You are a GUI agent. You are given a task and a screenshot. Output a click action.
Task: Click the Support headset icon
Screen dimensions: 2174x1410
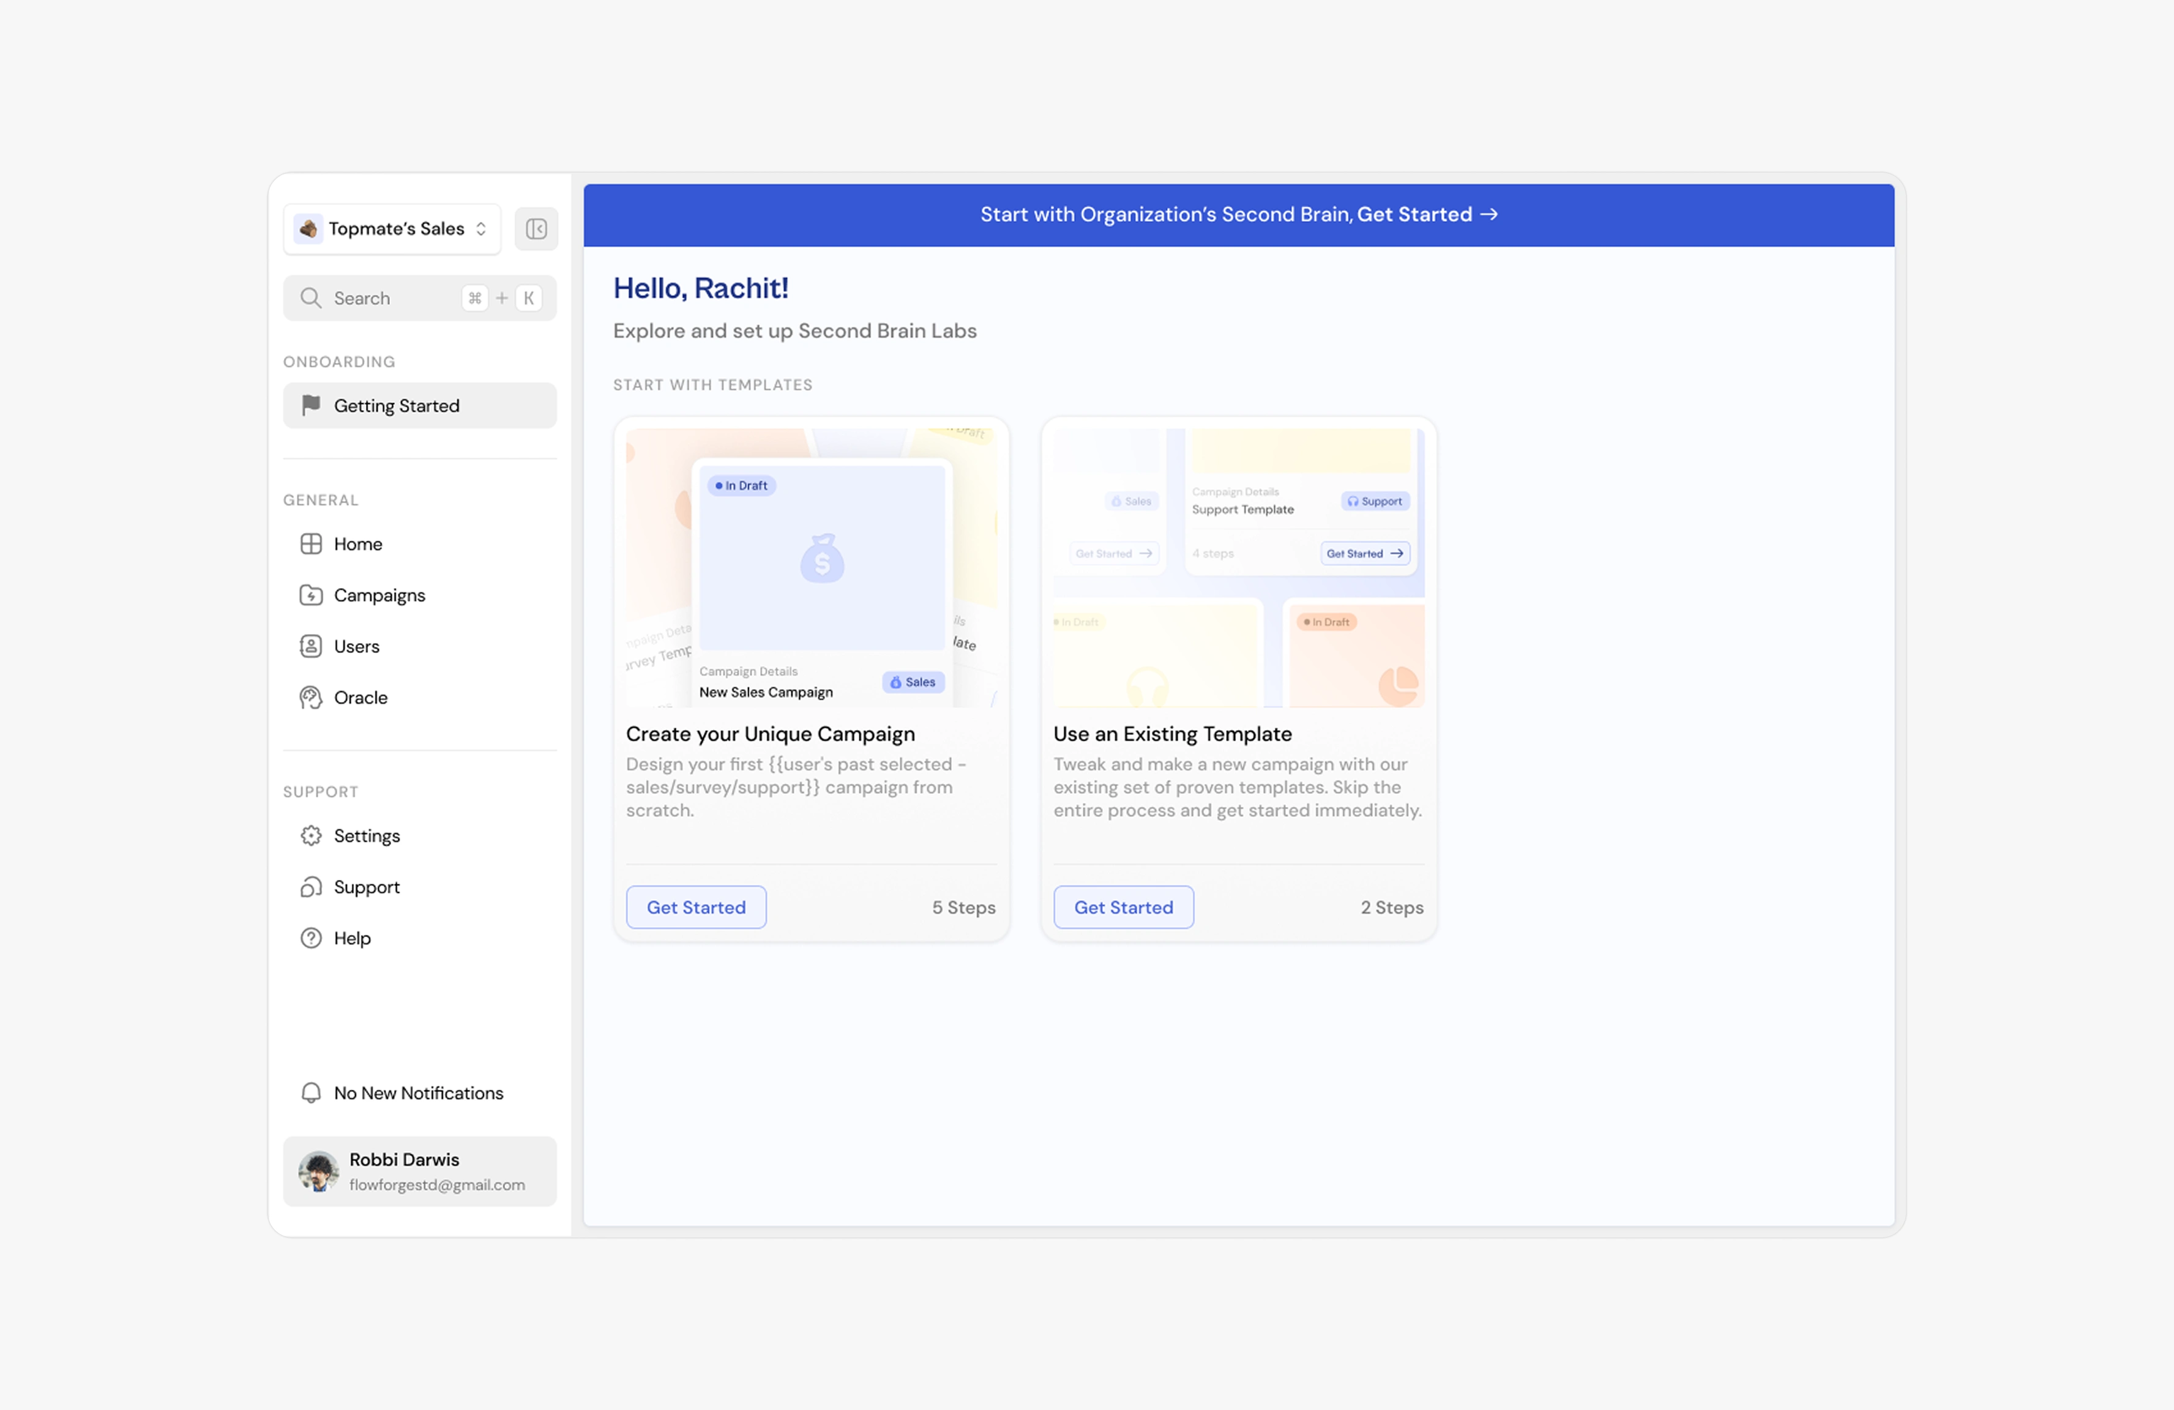[310, 887]
